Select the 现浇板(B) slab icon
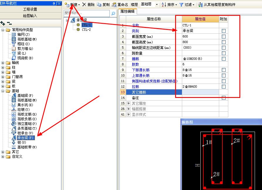This screenshot has width=262, height=190. (x=14, y=58)
